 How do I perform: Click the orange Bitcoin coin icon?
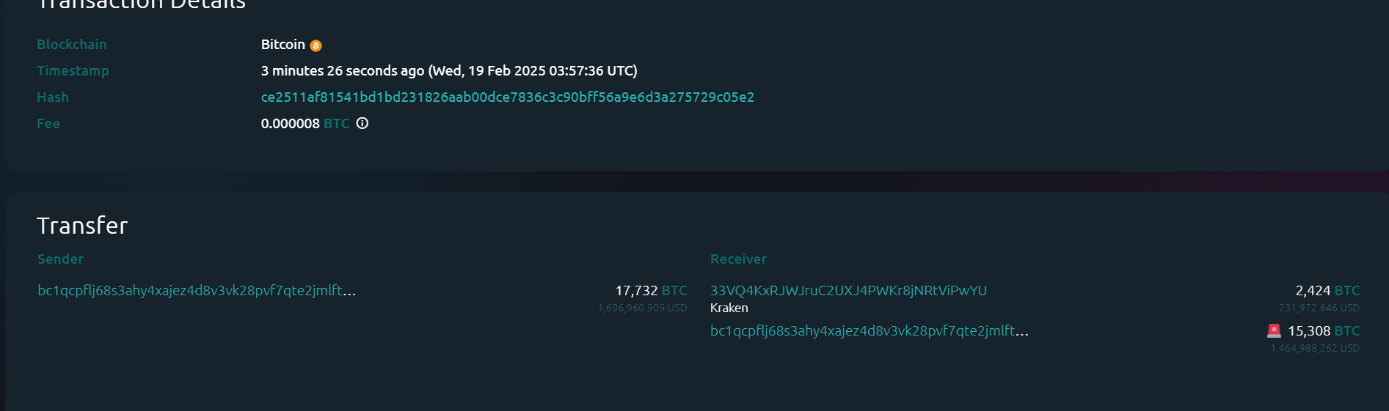[316, 45]
